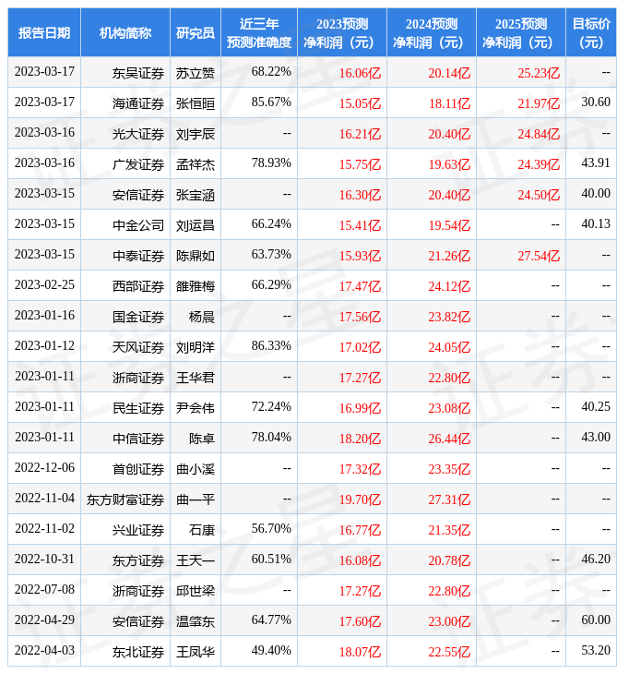Click the 56.70% accuracy value
Screen dimensions: 617x674
[271, 529]
